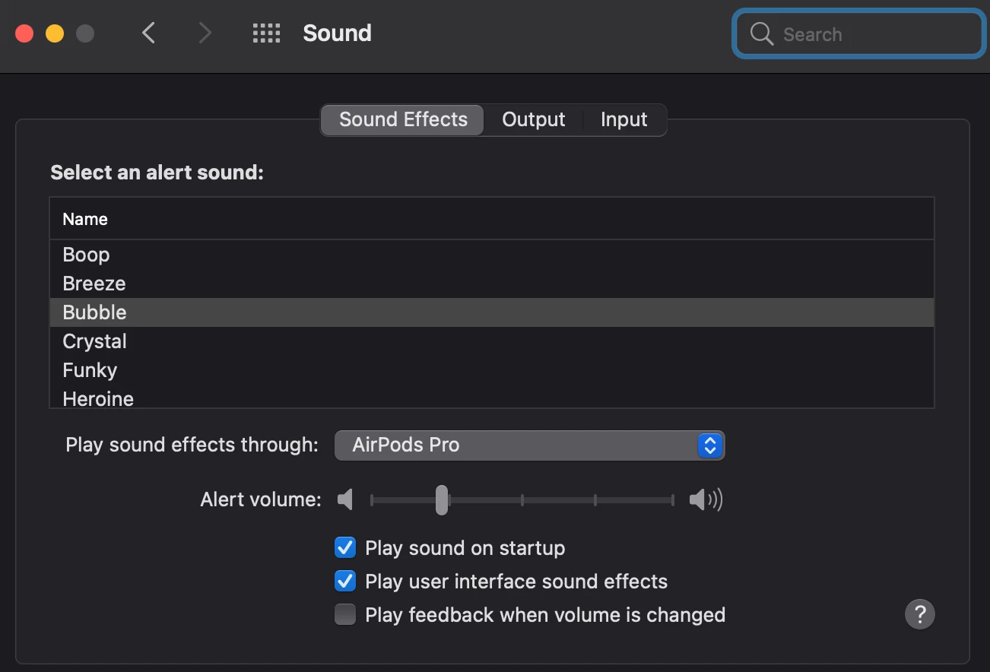
Task: Show all preferences grid icon
Action: point(266,33)
